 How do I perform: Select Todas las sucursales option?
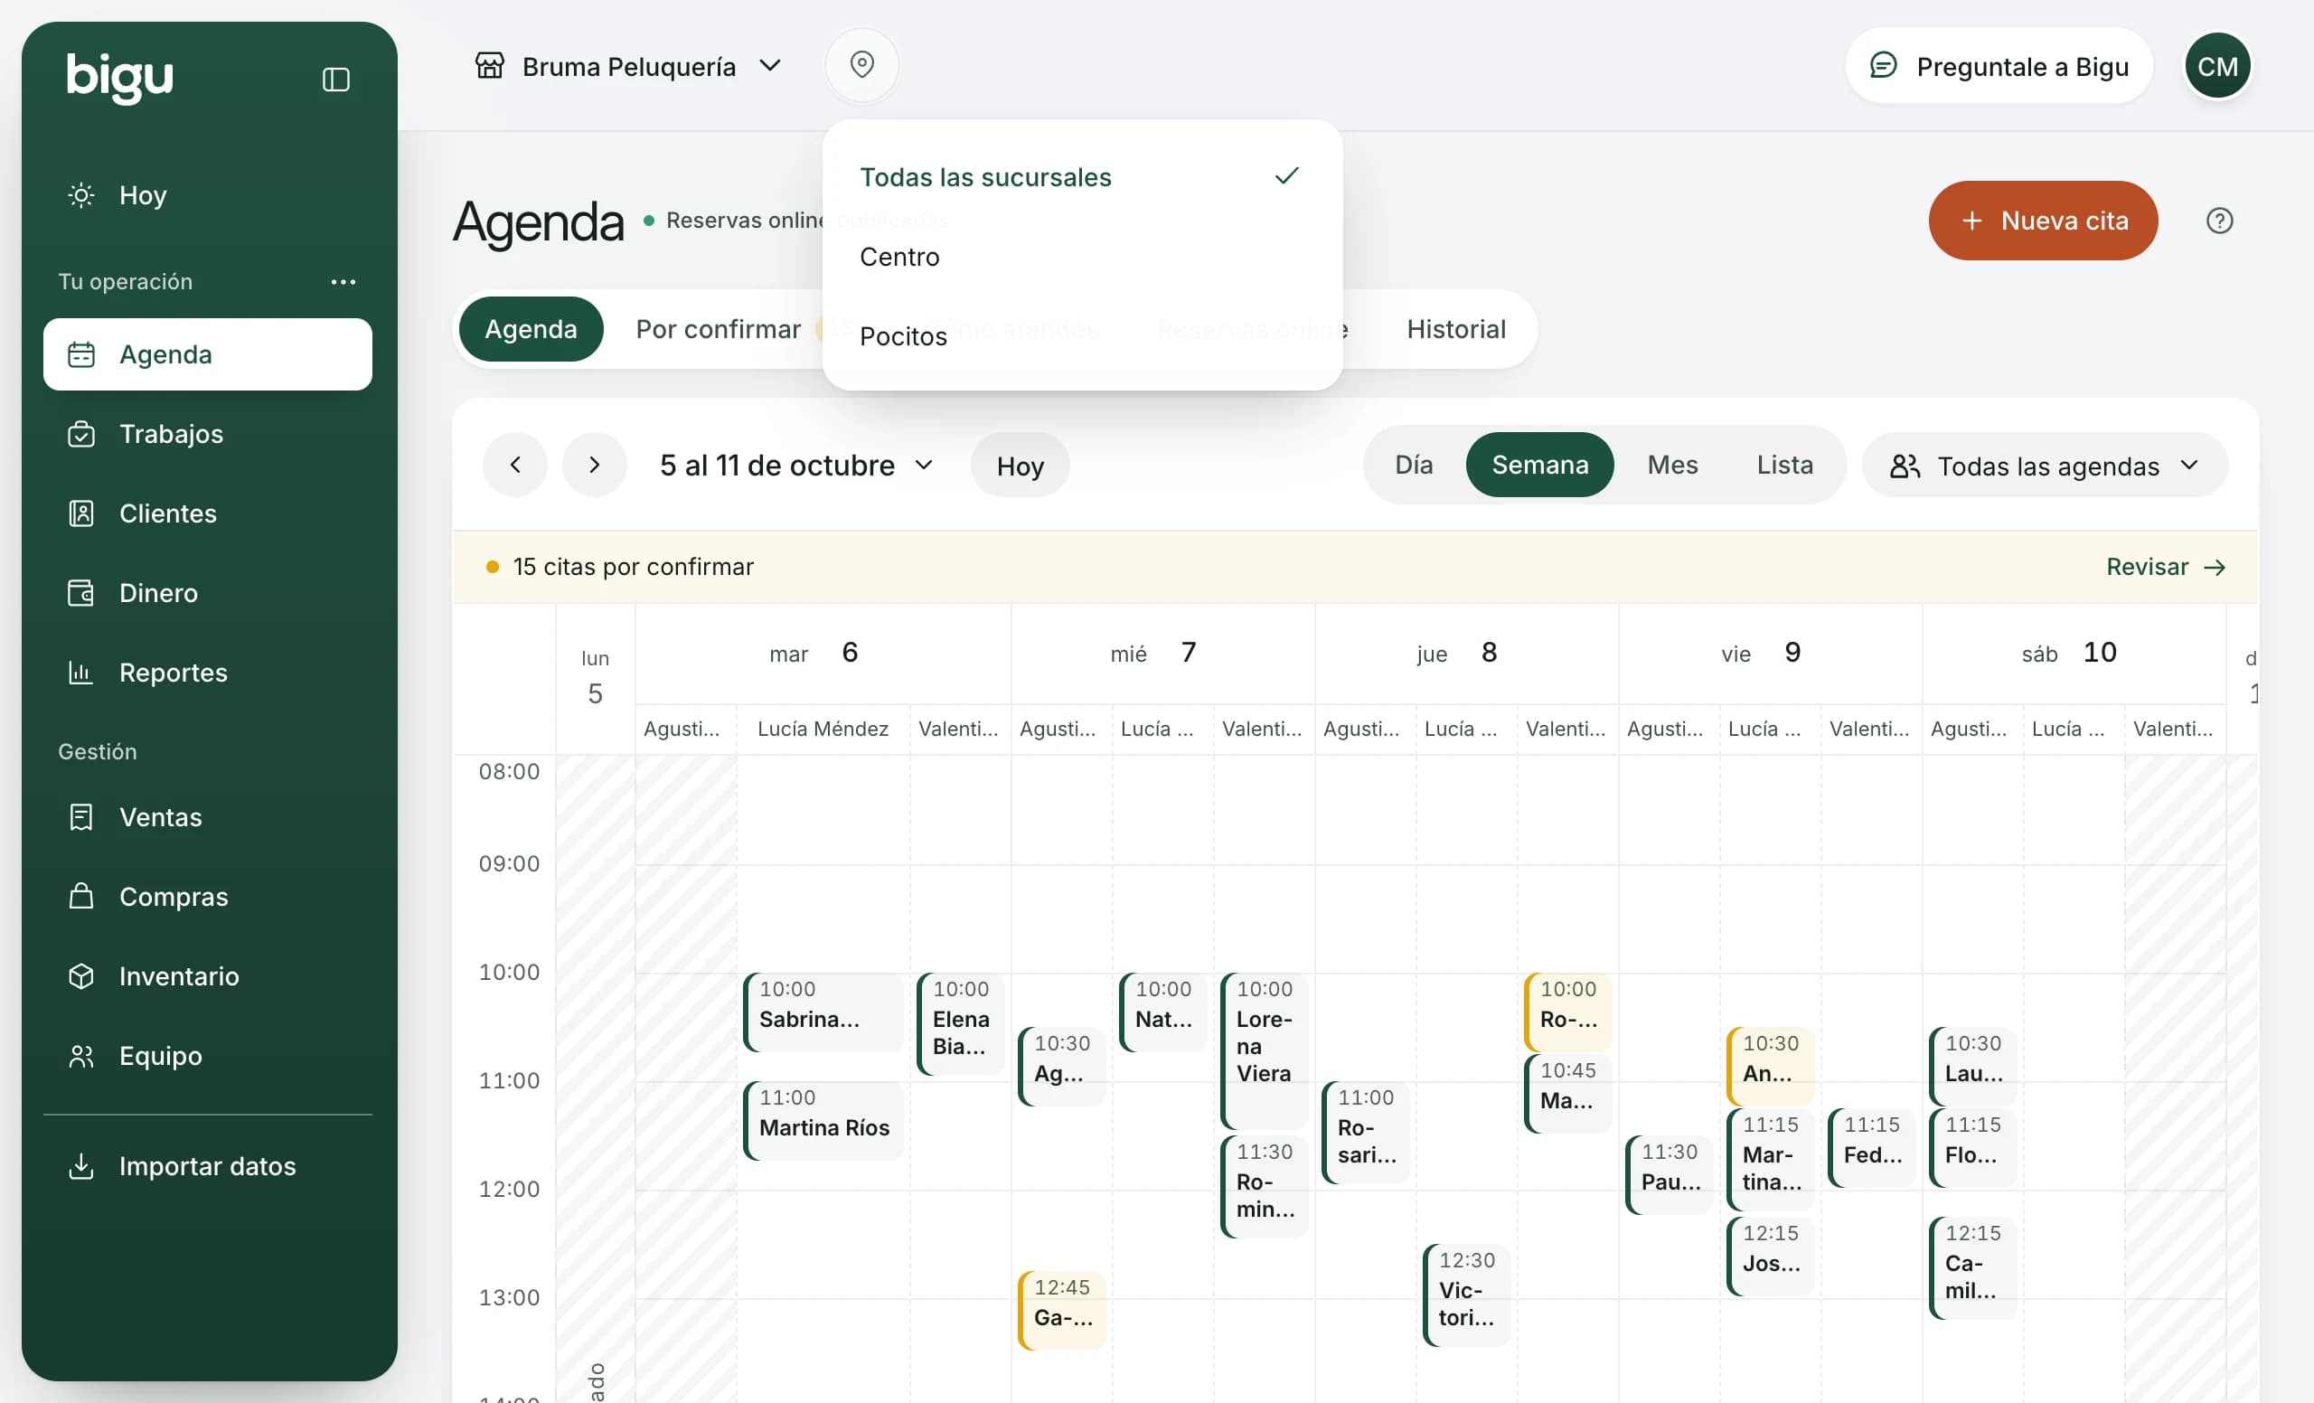coord(1082,176)
